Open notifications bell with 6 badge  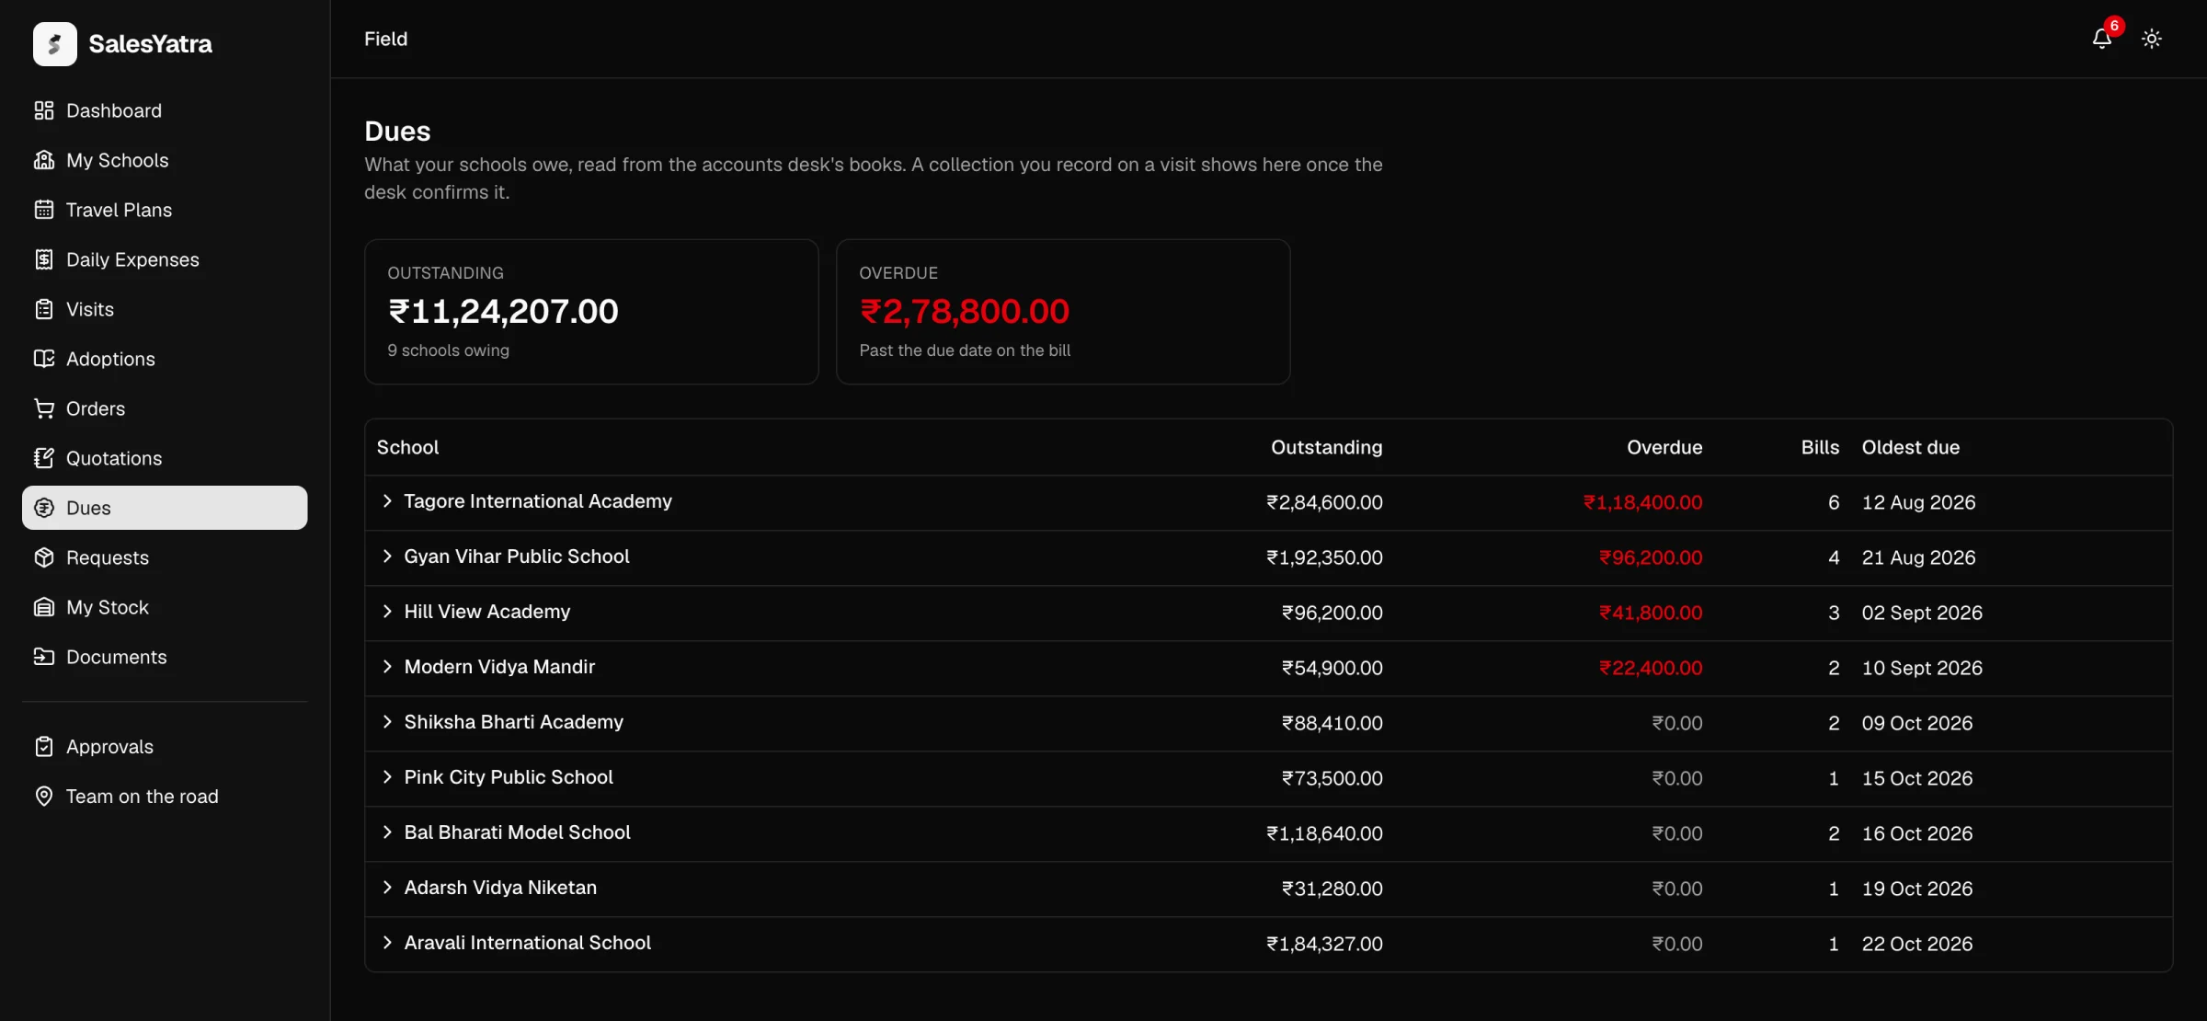click(2102, 39)
